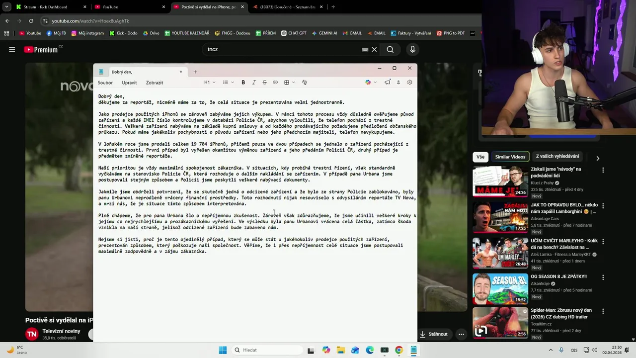Clear the YouTube search text
This screenshot has width=636, height=358.
(x=375, y=49)
